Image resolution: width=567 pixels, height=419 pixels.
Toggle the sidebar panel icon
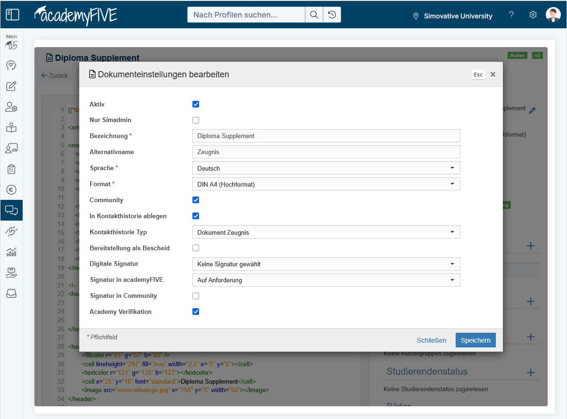click(12, 15)
